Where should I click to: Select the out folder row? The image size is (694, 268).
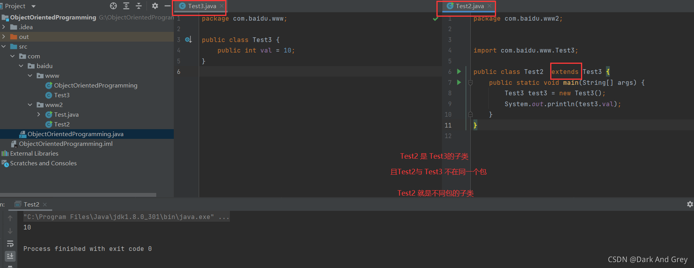pos(87,37)
